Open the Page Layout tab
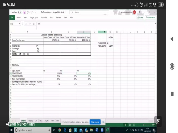This screenshot has height=133, width=178. click(x=34, y=17)
